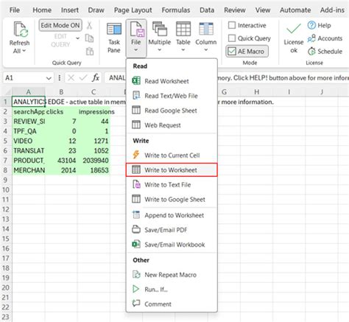The image size is (349, 322).
Task: Click the License ok checkmark
Action: click(x=294, y=29)
